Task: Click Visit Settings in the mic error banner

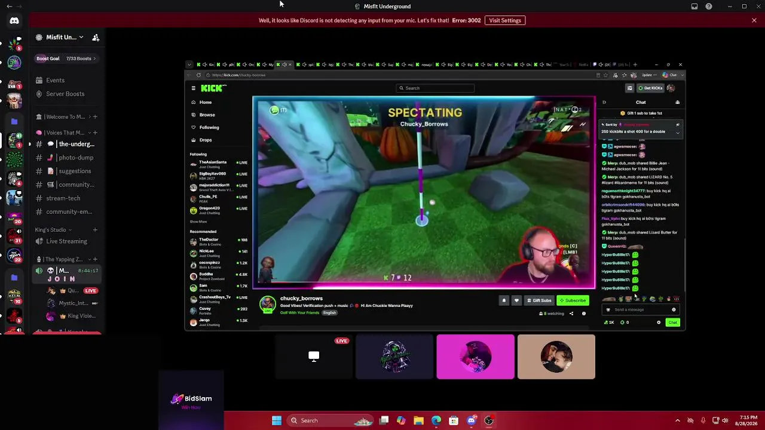Action: coord(505,20)
